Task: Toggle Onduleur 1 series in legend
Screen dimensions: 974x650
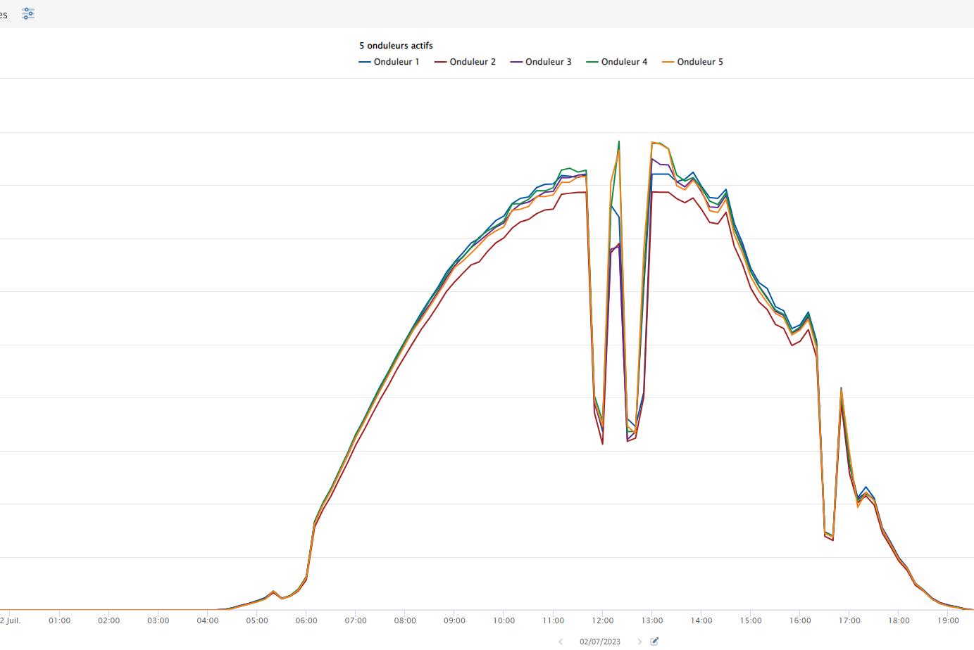Action: pos(389,62)
